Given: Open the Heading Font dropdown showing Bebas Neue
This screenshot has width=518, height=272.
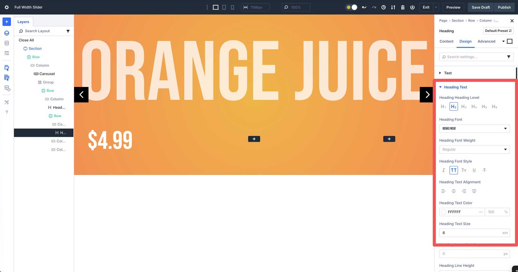Looking at the screenshot, I should [x=474, y=129].
